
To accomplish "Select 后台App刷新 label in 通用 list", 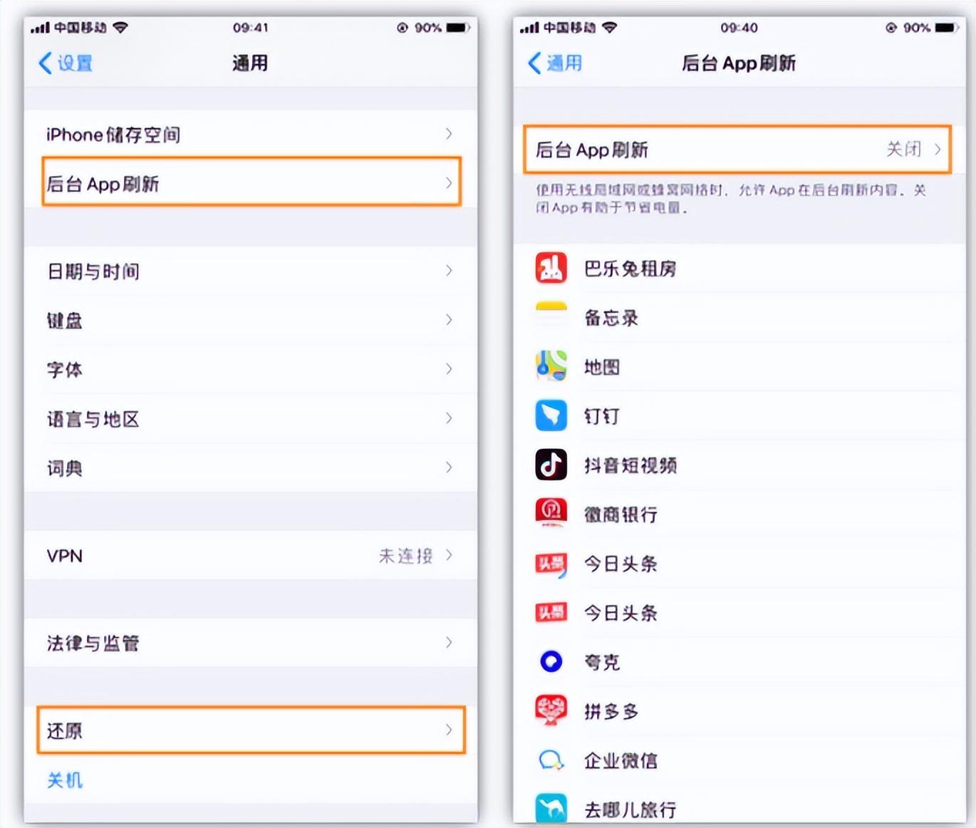I will click(103, 184).
